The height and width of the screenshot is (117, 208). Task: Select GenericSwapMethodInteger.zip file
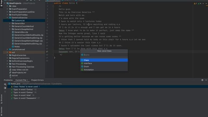point(28,41)
